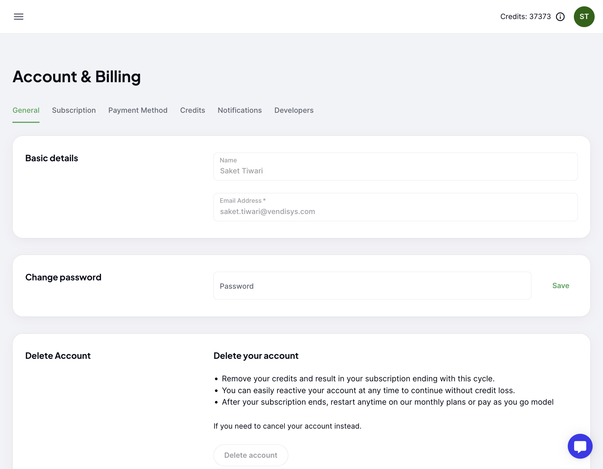603x469 pixels.
Task: Open the Payment Method tab
Action: 138,110
